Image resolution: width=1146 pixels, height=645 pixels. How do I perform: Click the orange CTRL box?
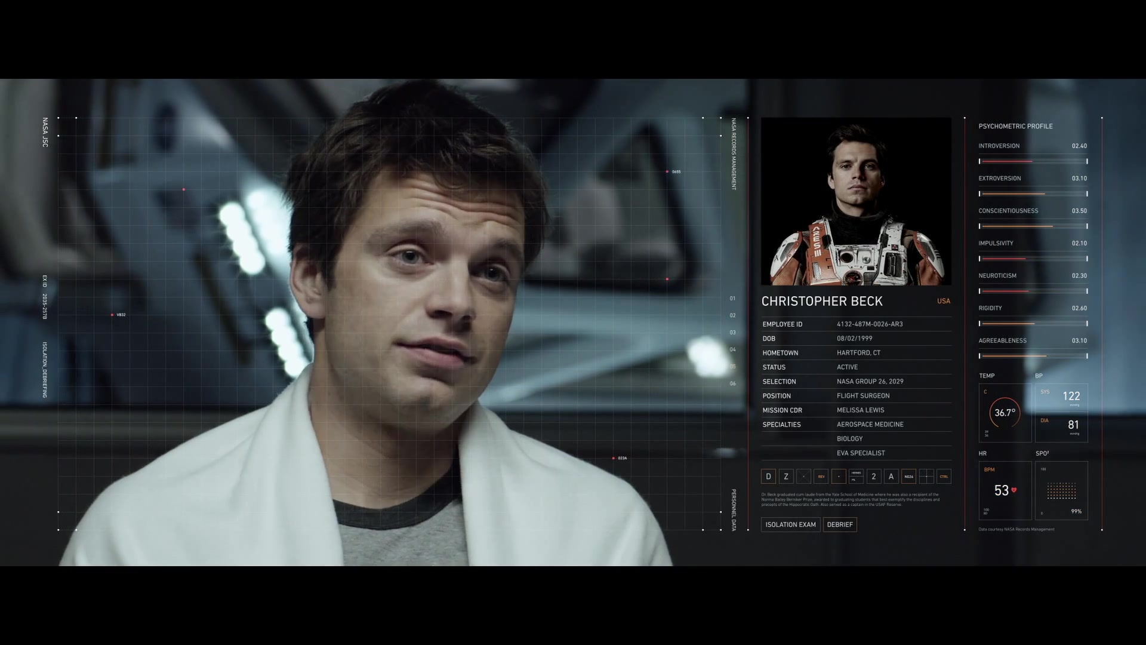coord(944,477)
